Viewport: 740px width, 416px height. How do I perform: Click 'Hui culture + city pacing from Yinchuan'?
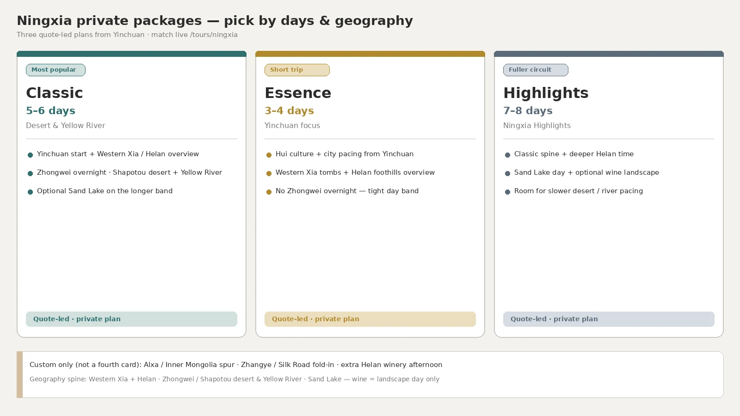[345, 154]
